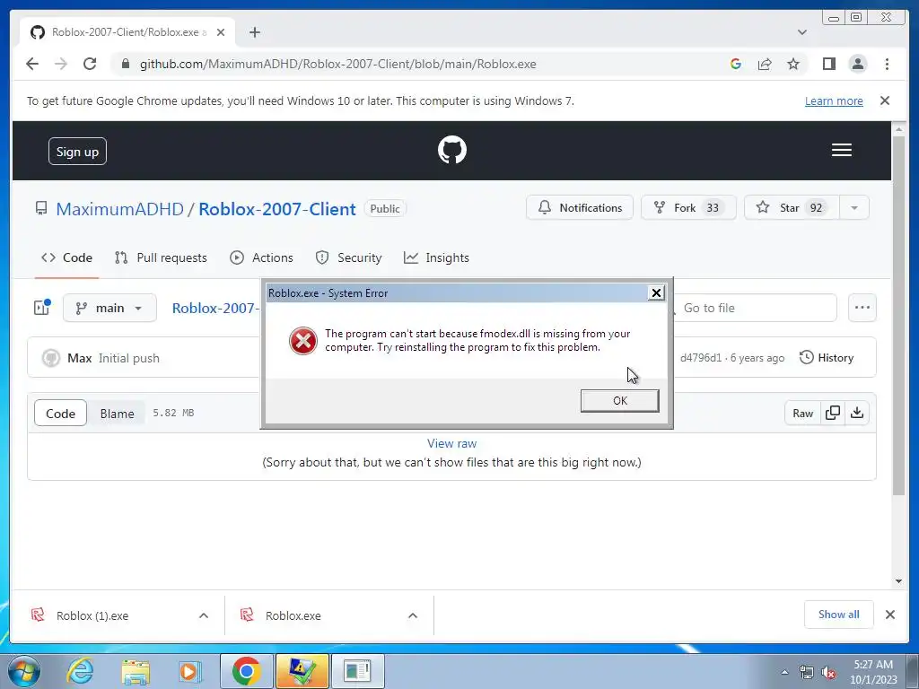Copy raw file contents icon
The width and height of the screenshot is (919, 689).
pyautogui.click(x=833, y=413)
